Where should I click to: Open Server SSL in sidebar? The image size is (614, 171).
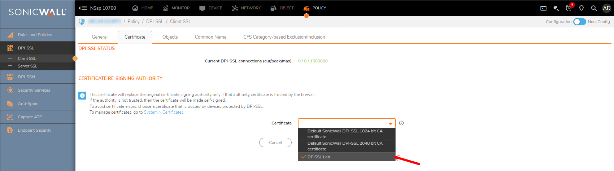click(27, 66)
